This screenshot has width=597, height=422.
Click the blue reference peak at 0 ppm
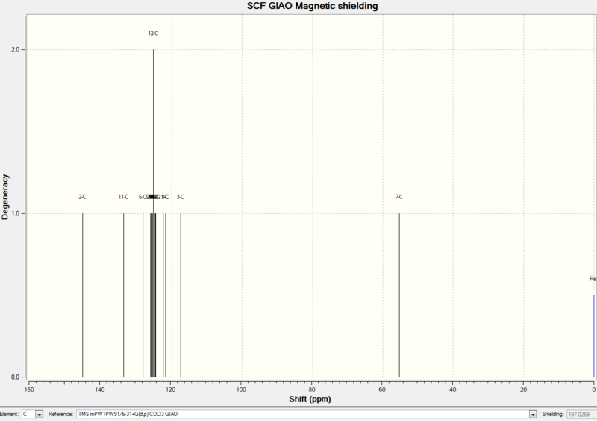coord(593,336)
